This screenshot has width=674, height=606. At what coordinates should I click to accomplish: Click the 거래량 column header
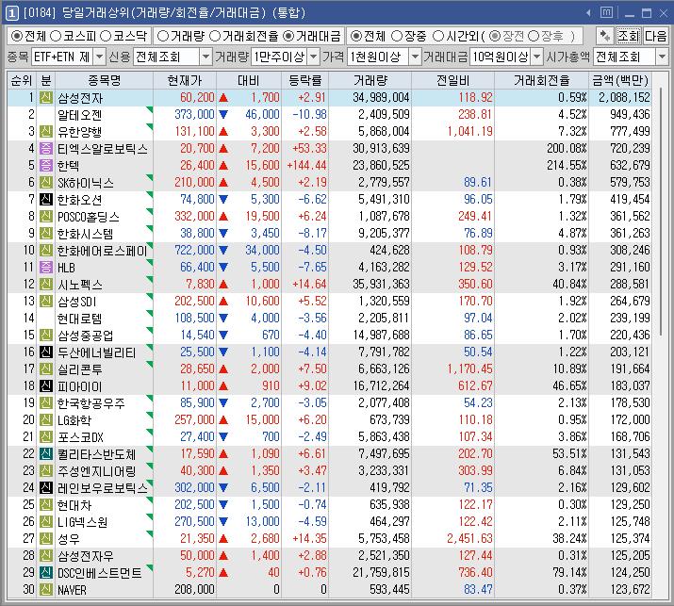(x=370, y=80)
